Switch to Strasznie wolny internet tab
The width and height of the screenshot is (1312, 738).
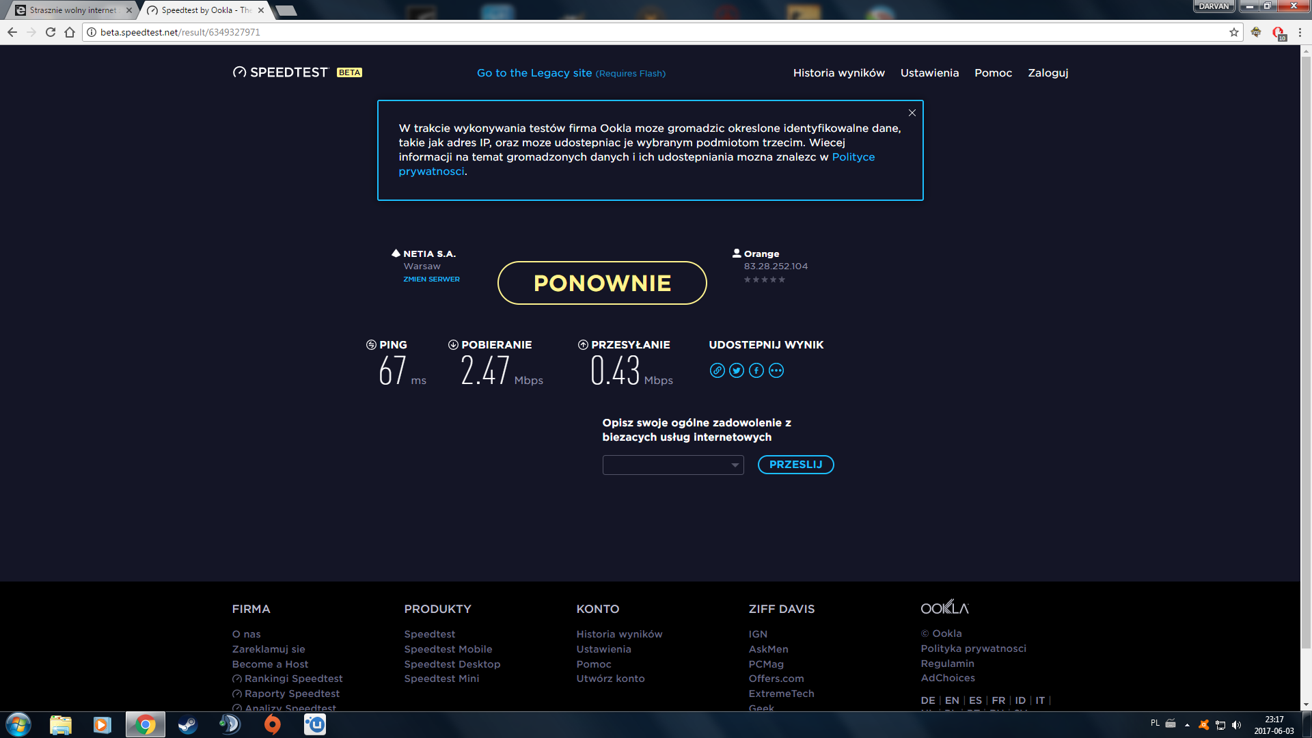72,10
